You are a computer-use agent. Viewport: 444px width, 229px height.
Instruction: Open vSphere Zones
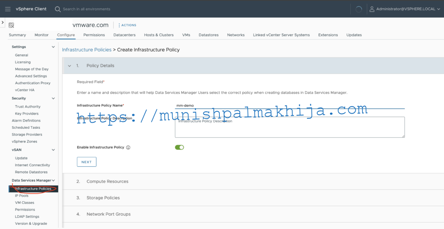pos(24,142)
